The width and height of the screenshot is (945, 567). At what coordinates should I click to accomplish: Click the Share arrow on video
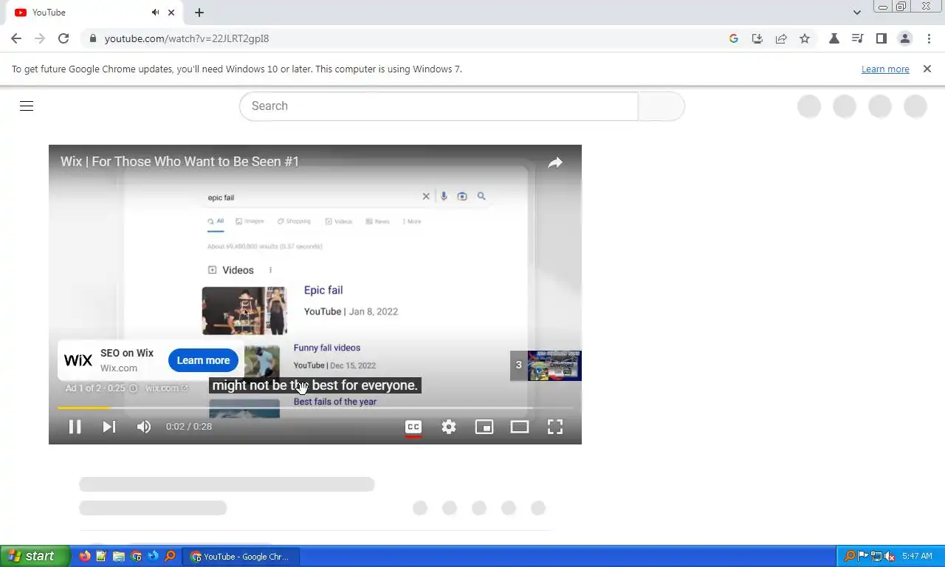555,162
